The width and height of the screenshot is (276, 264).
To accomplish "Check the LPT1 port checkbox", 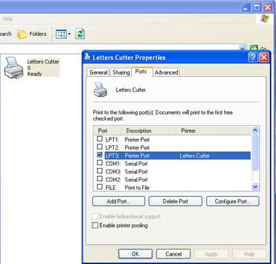I will 99,139.
